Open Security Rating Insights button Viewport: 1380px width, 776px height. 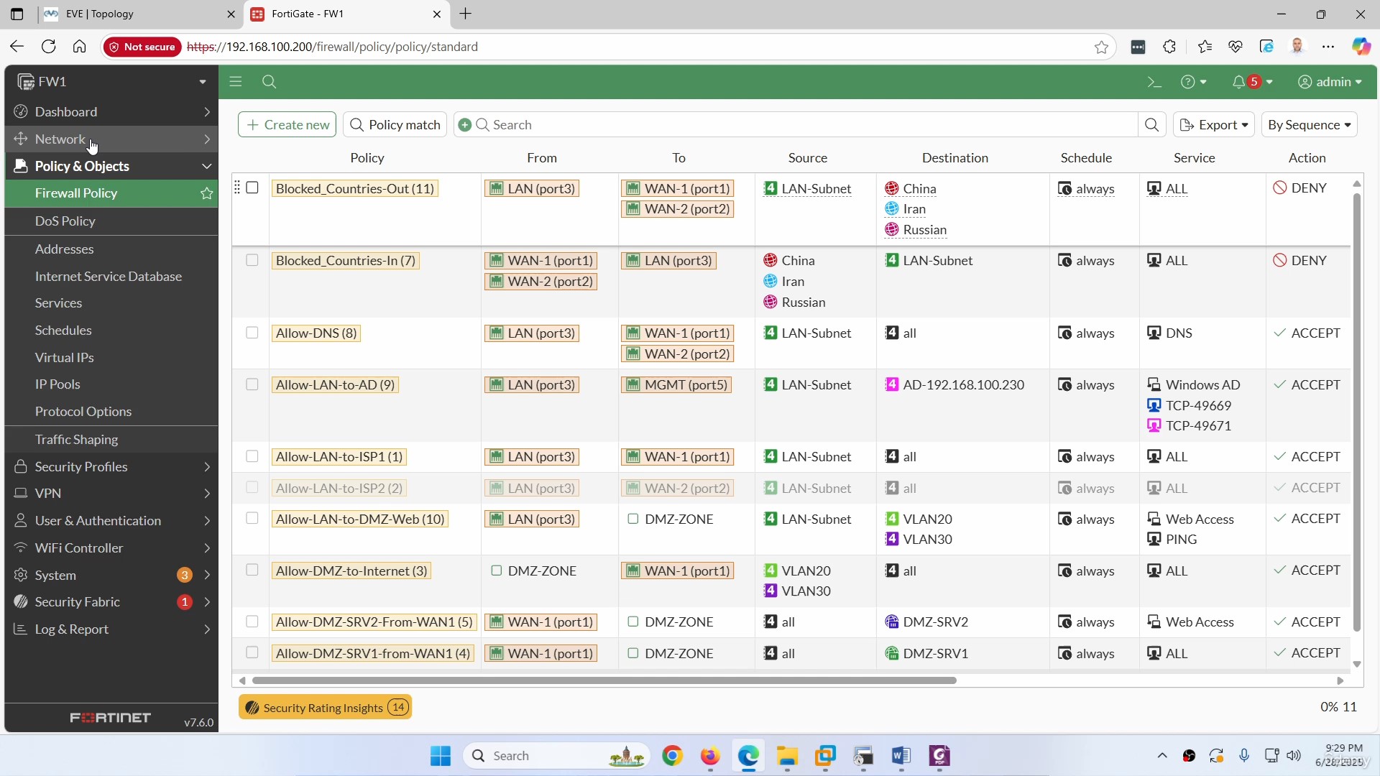pyautogui.click(x=325, y=708)
